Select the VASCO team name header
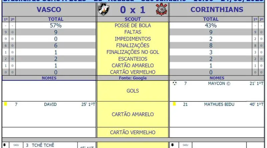267x148 pixels. coord(49,10)
